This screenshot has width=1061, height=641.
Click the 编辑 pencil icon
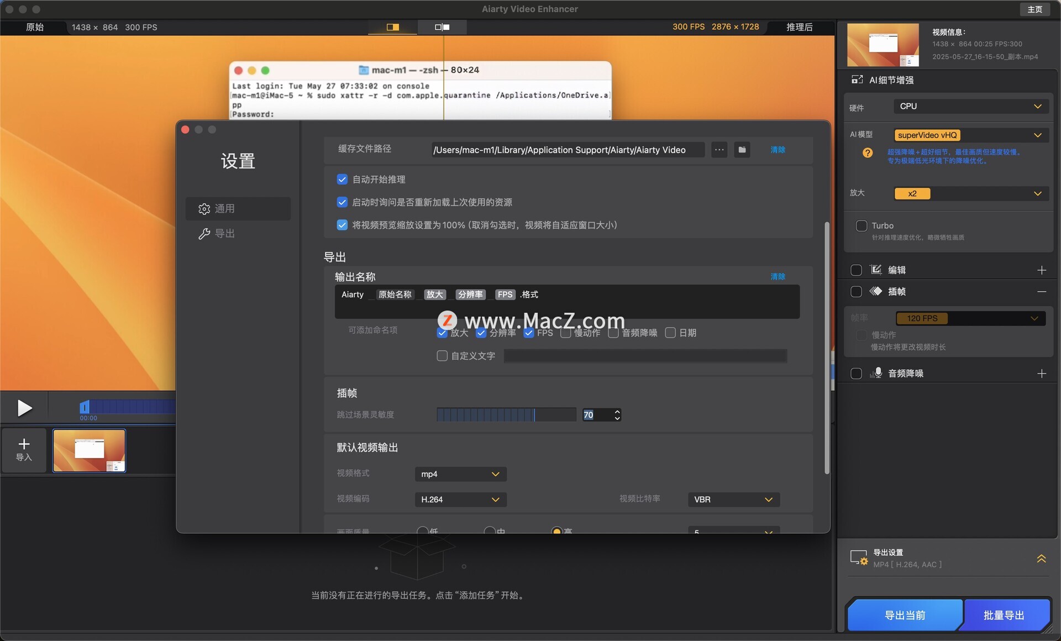coord(876,270)
